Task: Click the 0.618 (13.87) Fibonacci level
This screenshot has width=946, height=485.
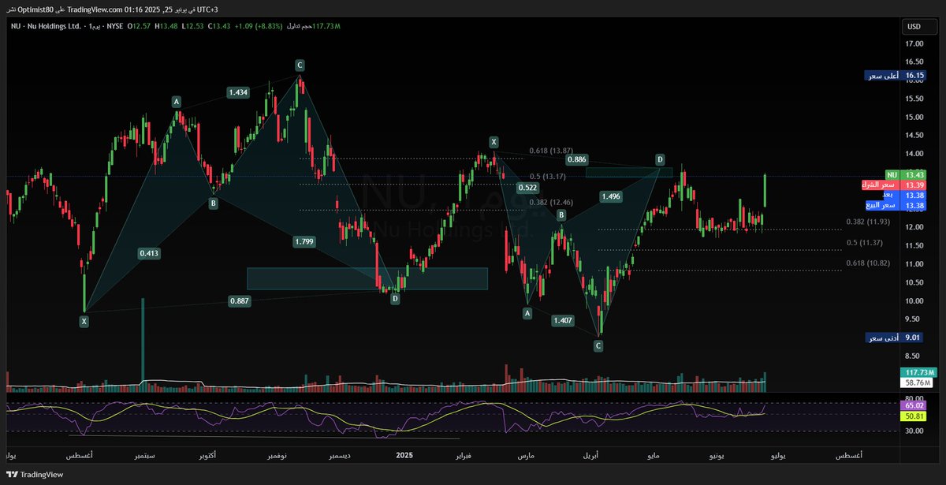Action: (550, 150)
